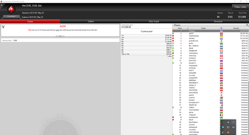The height and width of the screenshot is (135, 249).
Task: Click the PokerStars red spade logo
Action: tap(11, 9)
